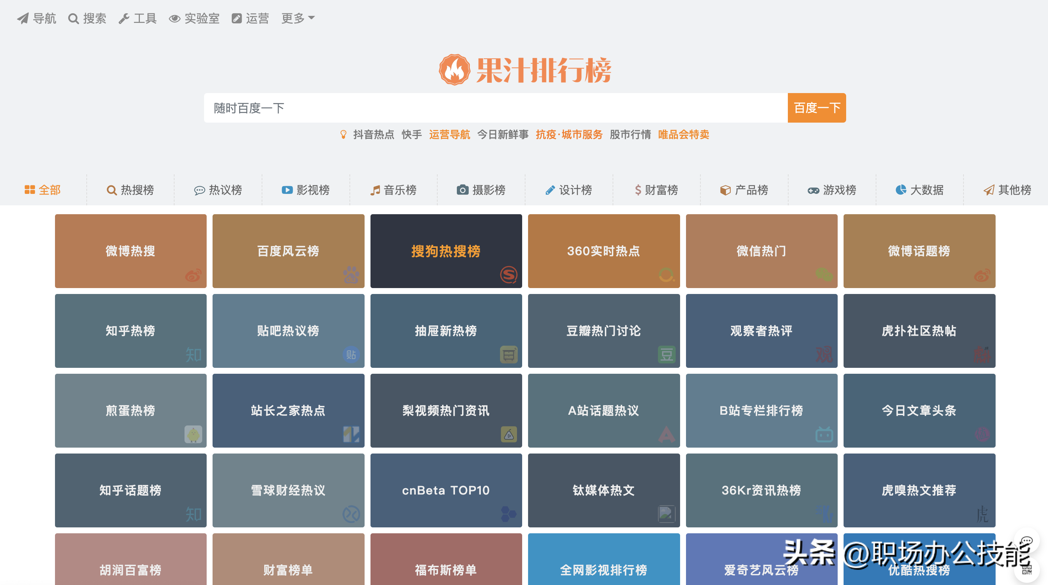Switch to the 热搜榜 tab
The height and width of the screenshot is (585, 1048).
pos(130,190)
